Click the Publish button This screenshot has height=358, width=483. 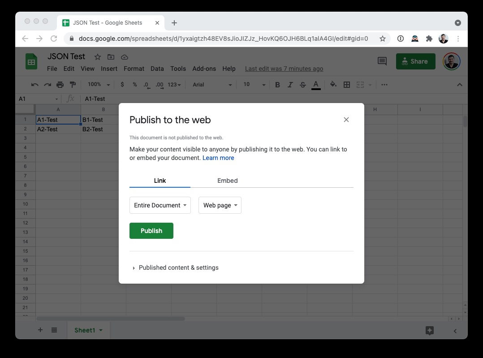click(151, 230)
